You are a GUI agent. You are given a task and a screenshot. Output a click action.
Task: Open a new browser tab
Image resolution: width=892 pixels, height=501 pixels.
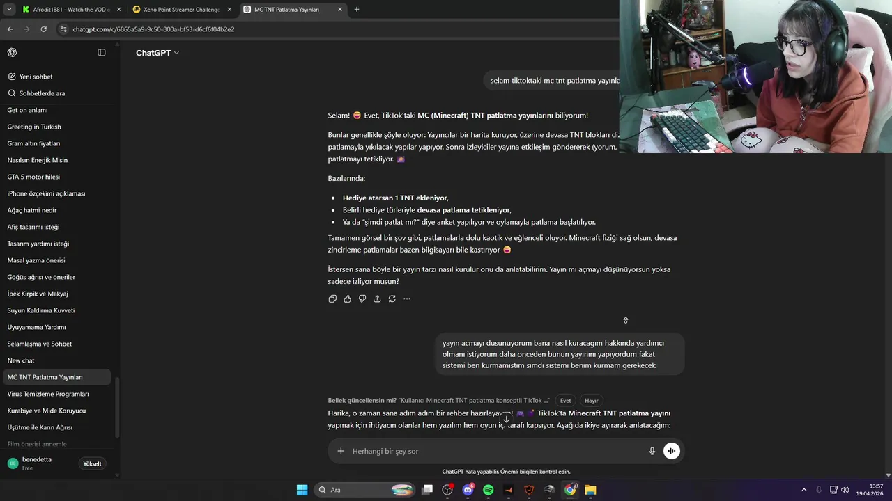pos(357,10)
